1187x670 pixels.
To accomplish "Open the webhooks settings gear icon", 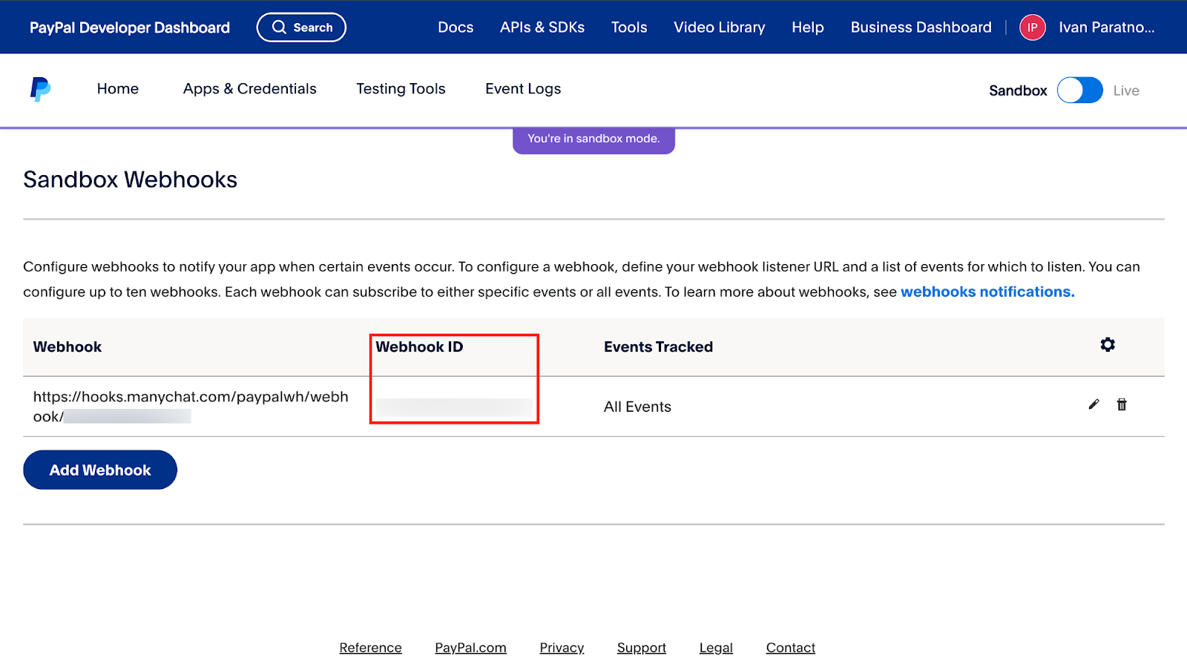I will 1107,345.
